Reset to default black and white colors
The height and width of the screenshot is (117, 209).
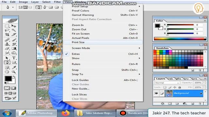point(6,83)
